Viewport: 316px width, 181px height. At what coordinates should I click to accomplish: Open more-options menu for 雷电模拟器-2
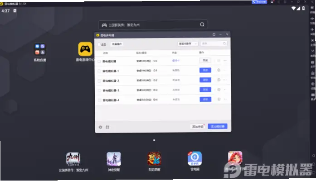[225, 80]
